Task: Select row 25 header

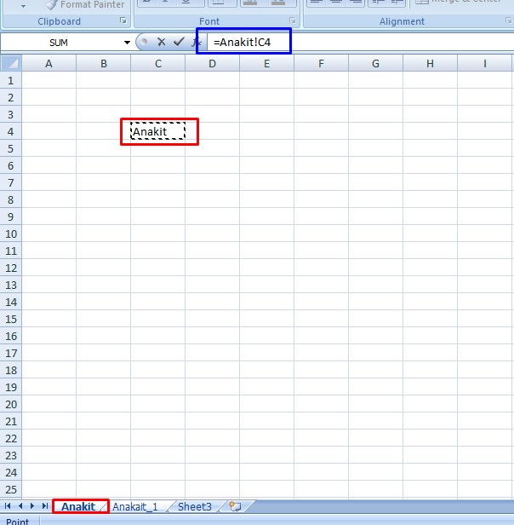Action: pyautogui.click(x=11, y=489)
